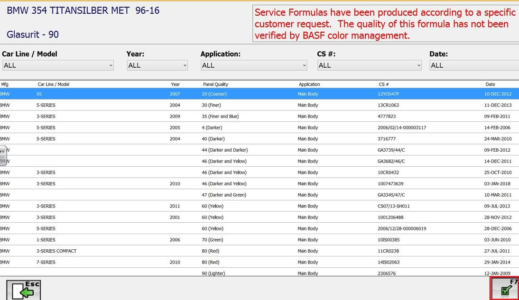Open the Application filter dropdown
The image size is (519, 300).
click(x=254, y=65)
